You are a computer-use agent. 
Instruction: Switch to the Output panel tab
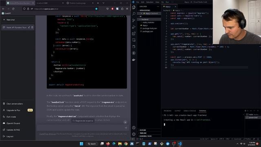pyautogui.click(x=177, y=111)
